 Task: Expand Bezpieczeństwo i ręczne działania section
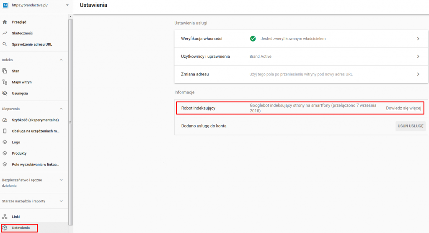coord(61,180)
